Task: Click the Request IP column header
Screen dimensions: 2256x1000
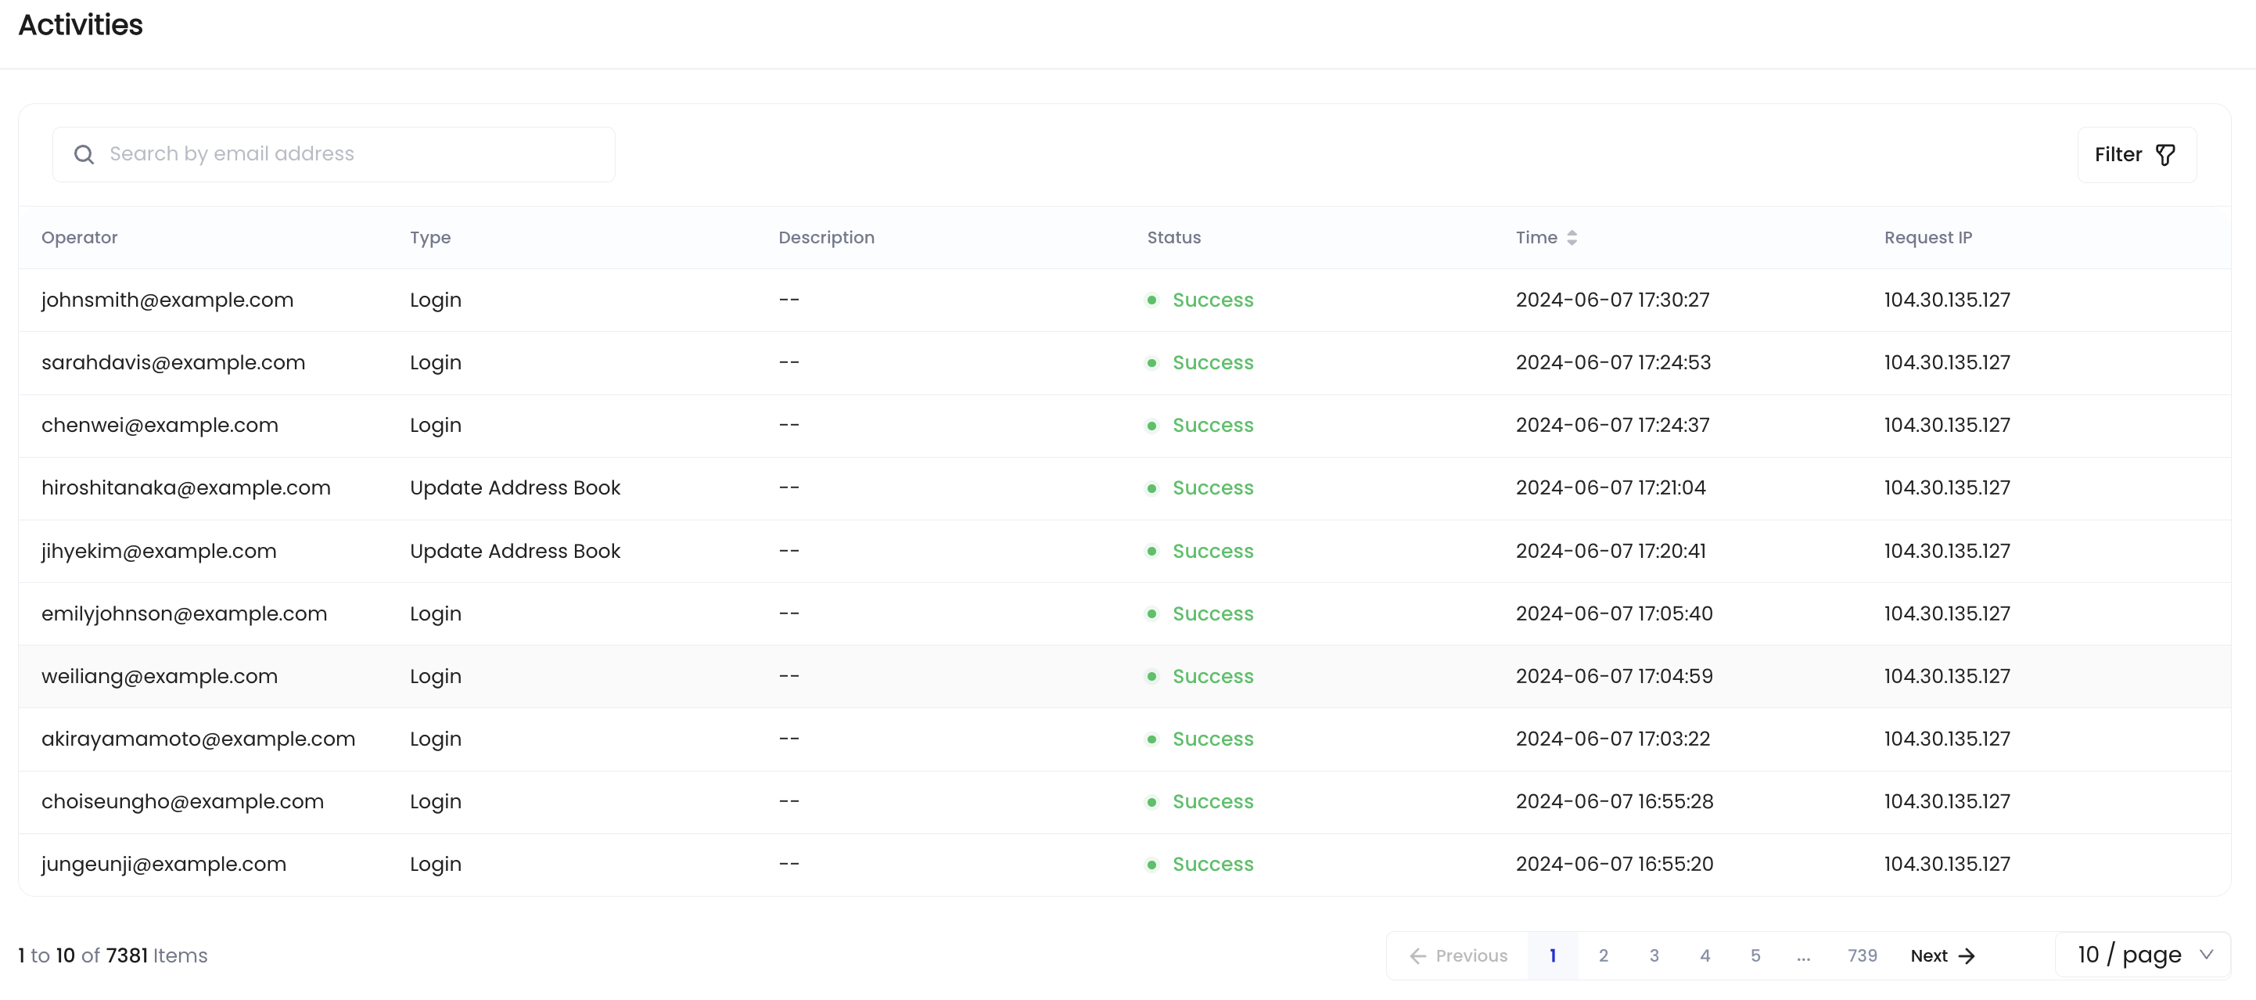Action: [1927, 238]
